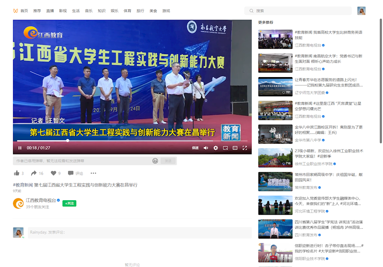Like the video with thumbs-up
383x267 pixels.
[x=16, y=173]
